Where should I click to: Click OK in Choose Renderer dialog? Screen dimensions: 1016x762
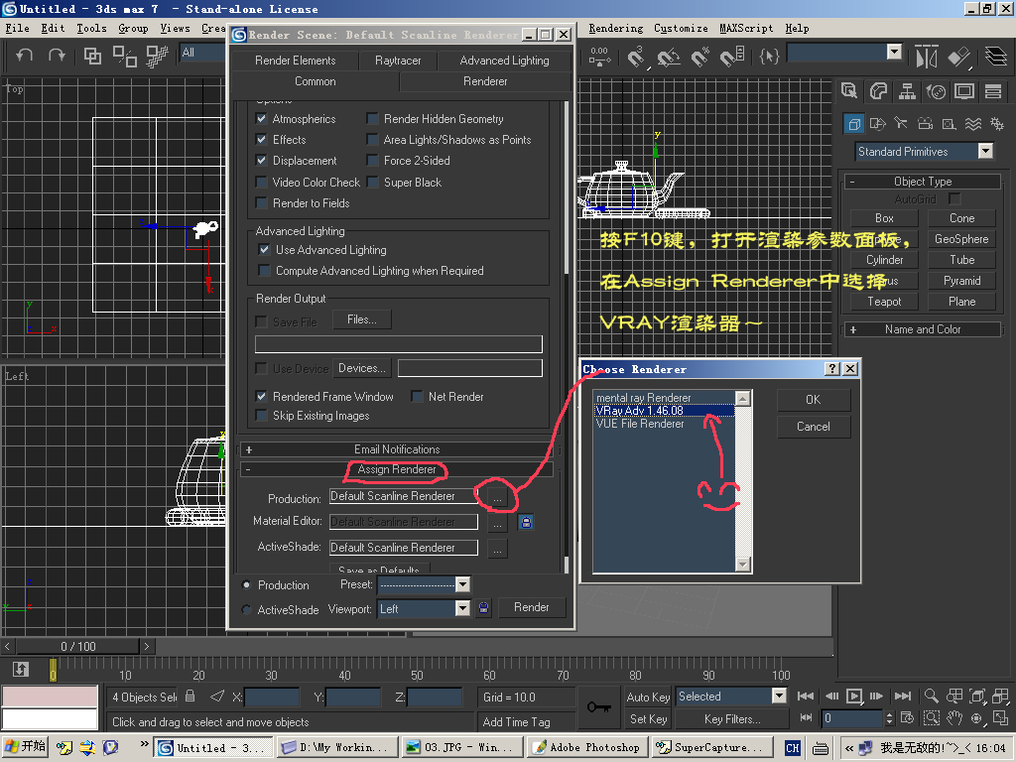click(814, 400)
